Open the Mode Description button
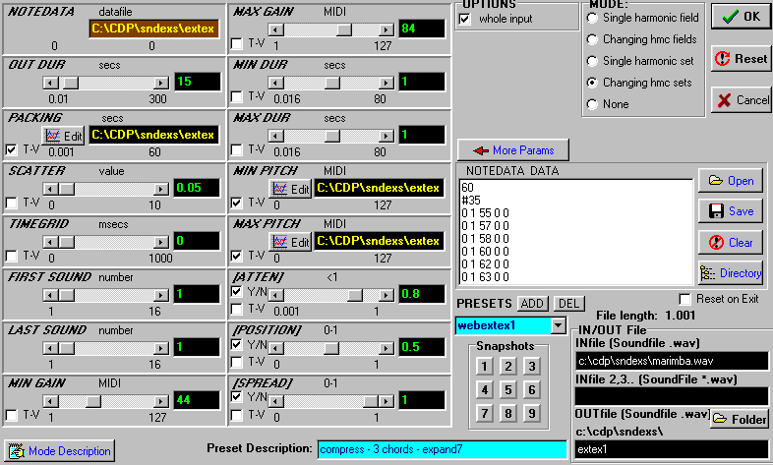The image size is (773, 465). (60, 450)
